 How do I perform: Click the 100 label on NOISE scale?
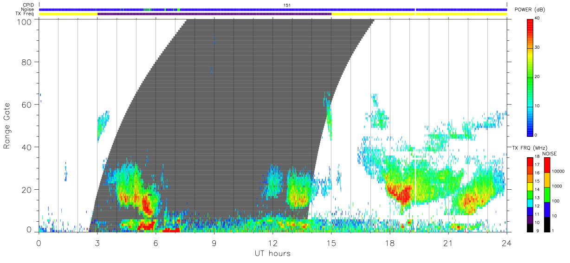click(556, 201)
